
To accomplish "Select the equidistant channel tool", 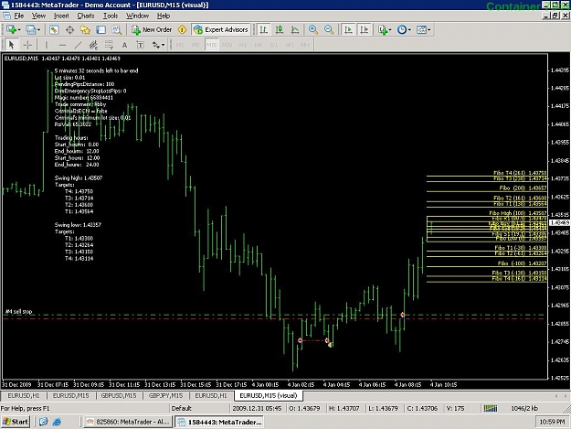I will (x=93, y=45).
